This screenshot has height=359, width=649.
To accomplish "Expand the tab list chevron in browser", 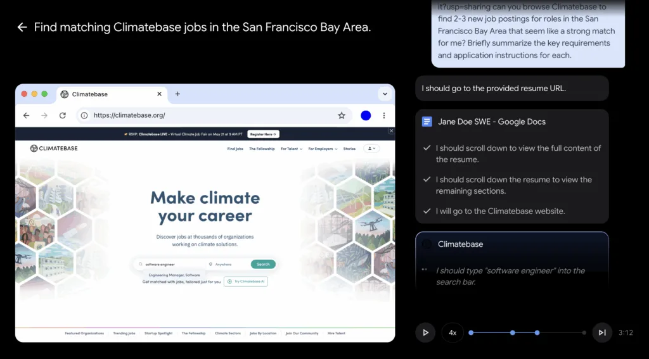I will pyautogui.click(x=385, y=94).
